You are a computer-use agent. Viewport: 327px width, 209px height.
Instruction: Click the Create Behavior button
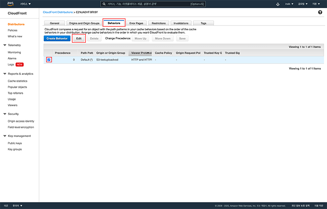[x=57, y=39]
